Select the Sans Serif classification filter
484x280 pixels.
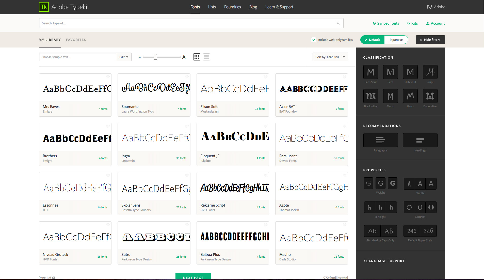(370, 72)
